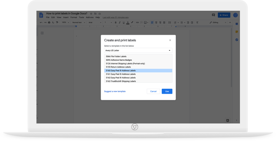Star the document title
Image resolution: width=276 pixels, height=141 pixels.
pos(91,14)
